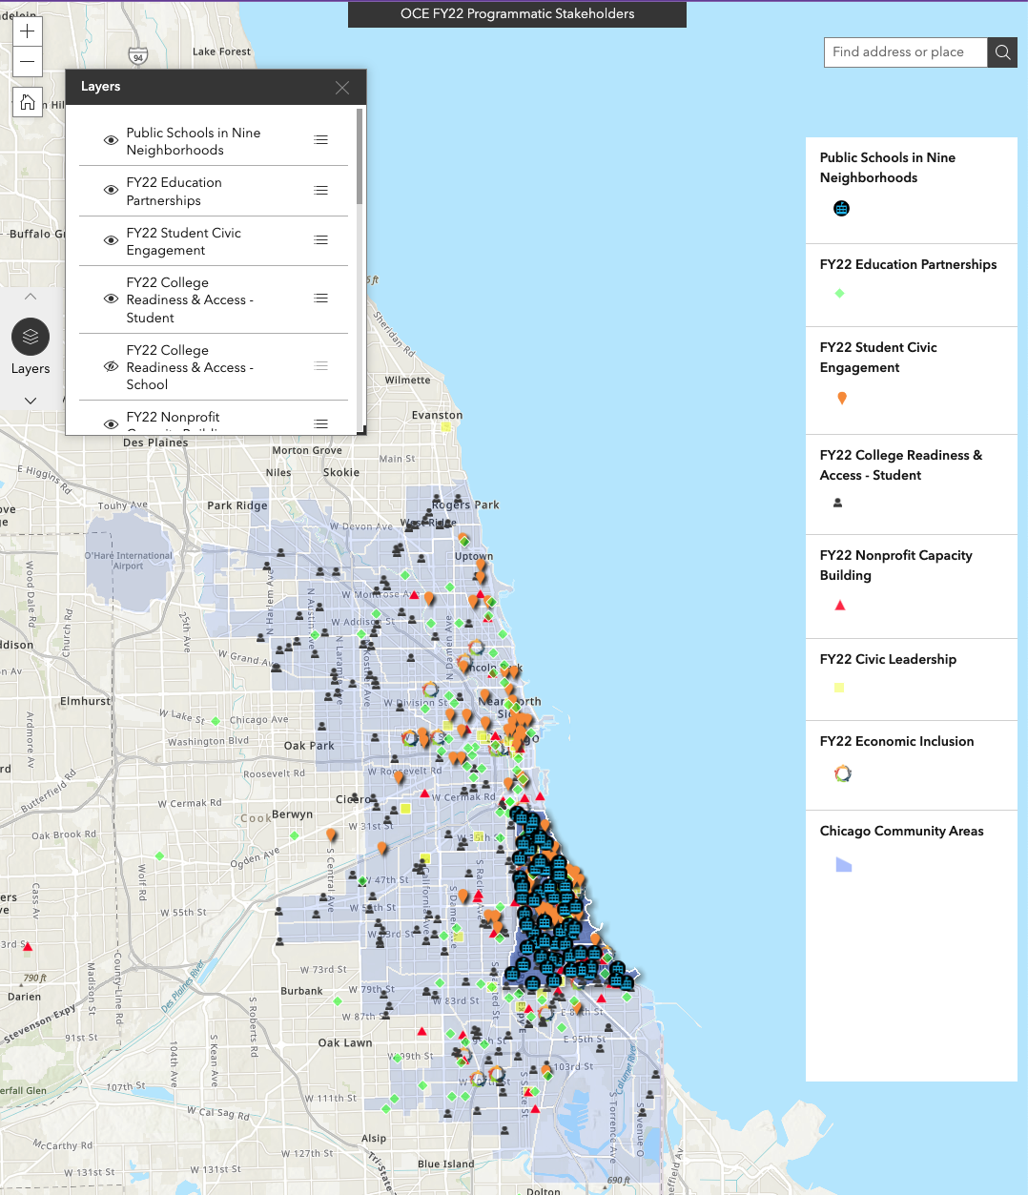Click the Find address or place field
Viewport: 1028px width, 1195px height.
pos(904,52)
